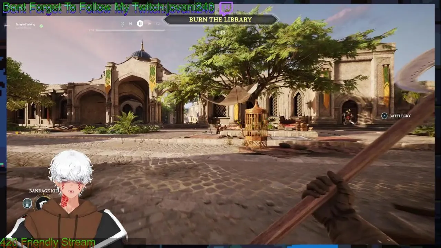The image size is (441, 248).
Task: Click the green saved-song checkmark
Action: (x=41, y=26)
